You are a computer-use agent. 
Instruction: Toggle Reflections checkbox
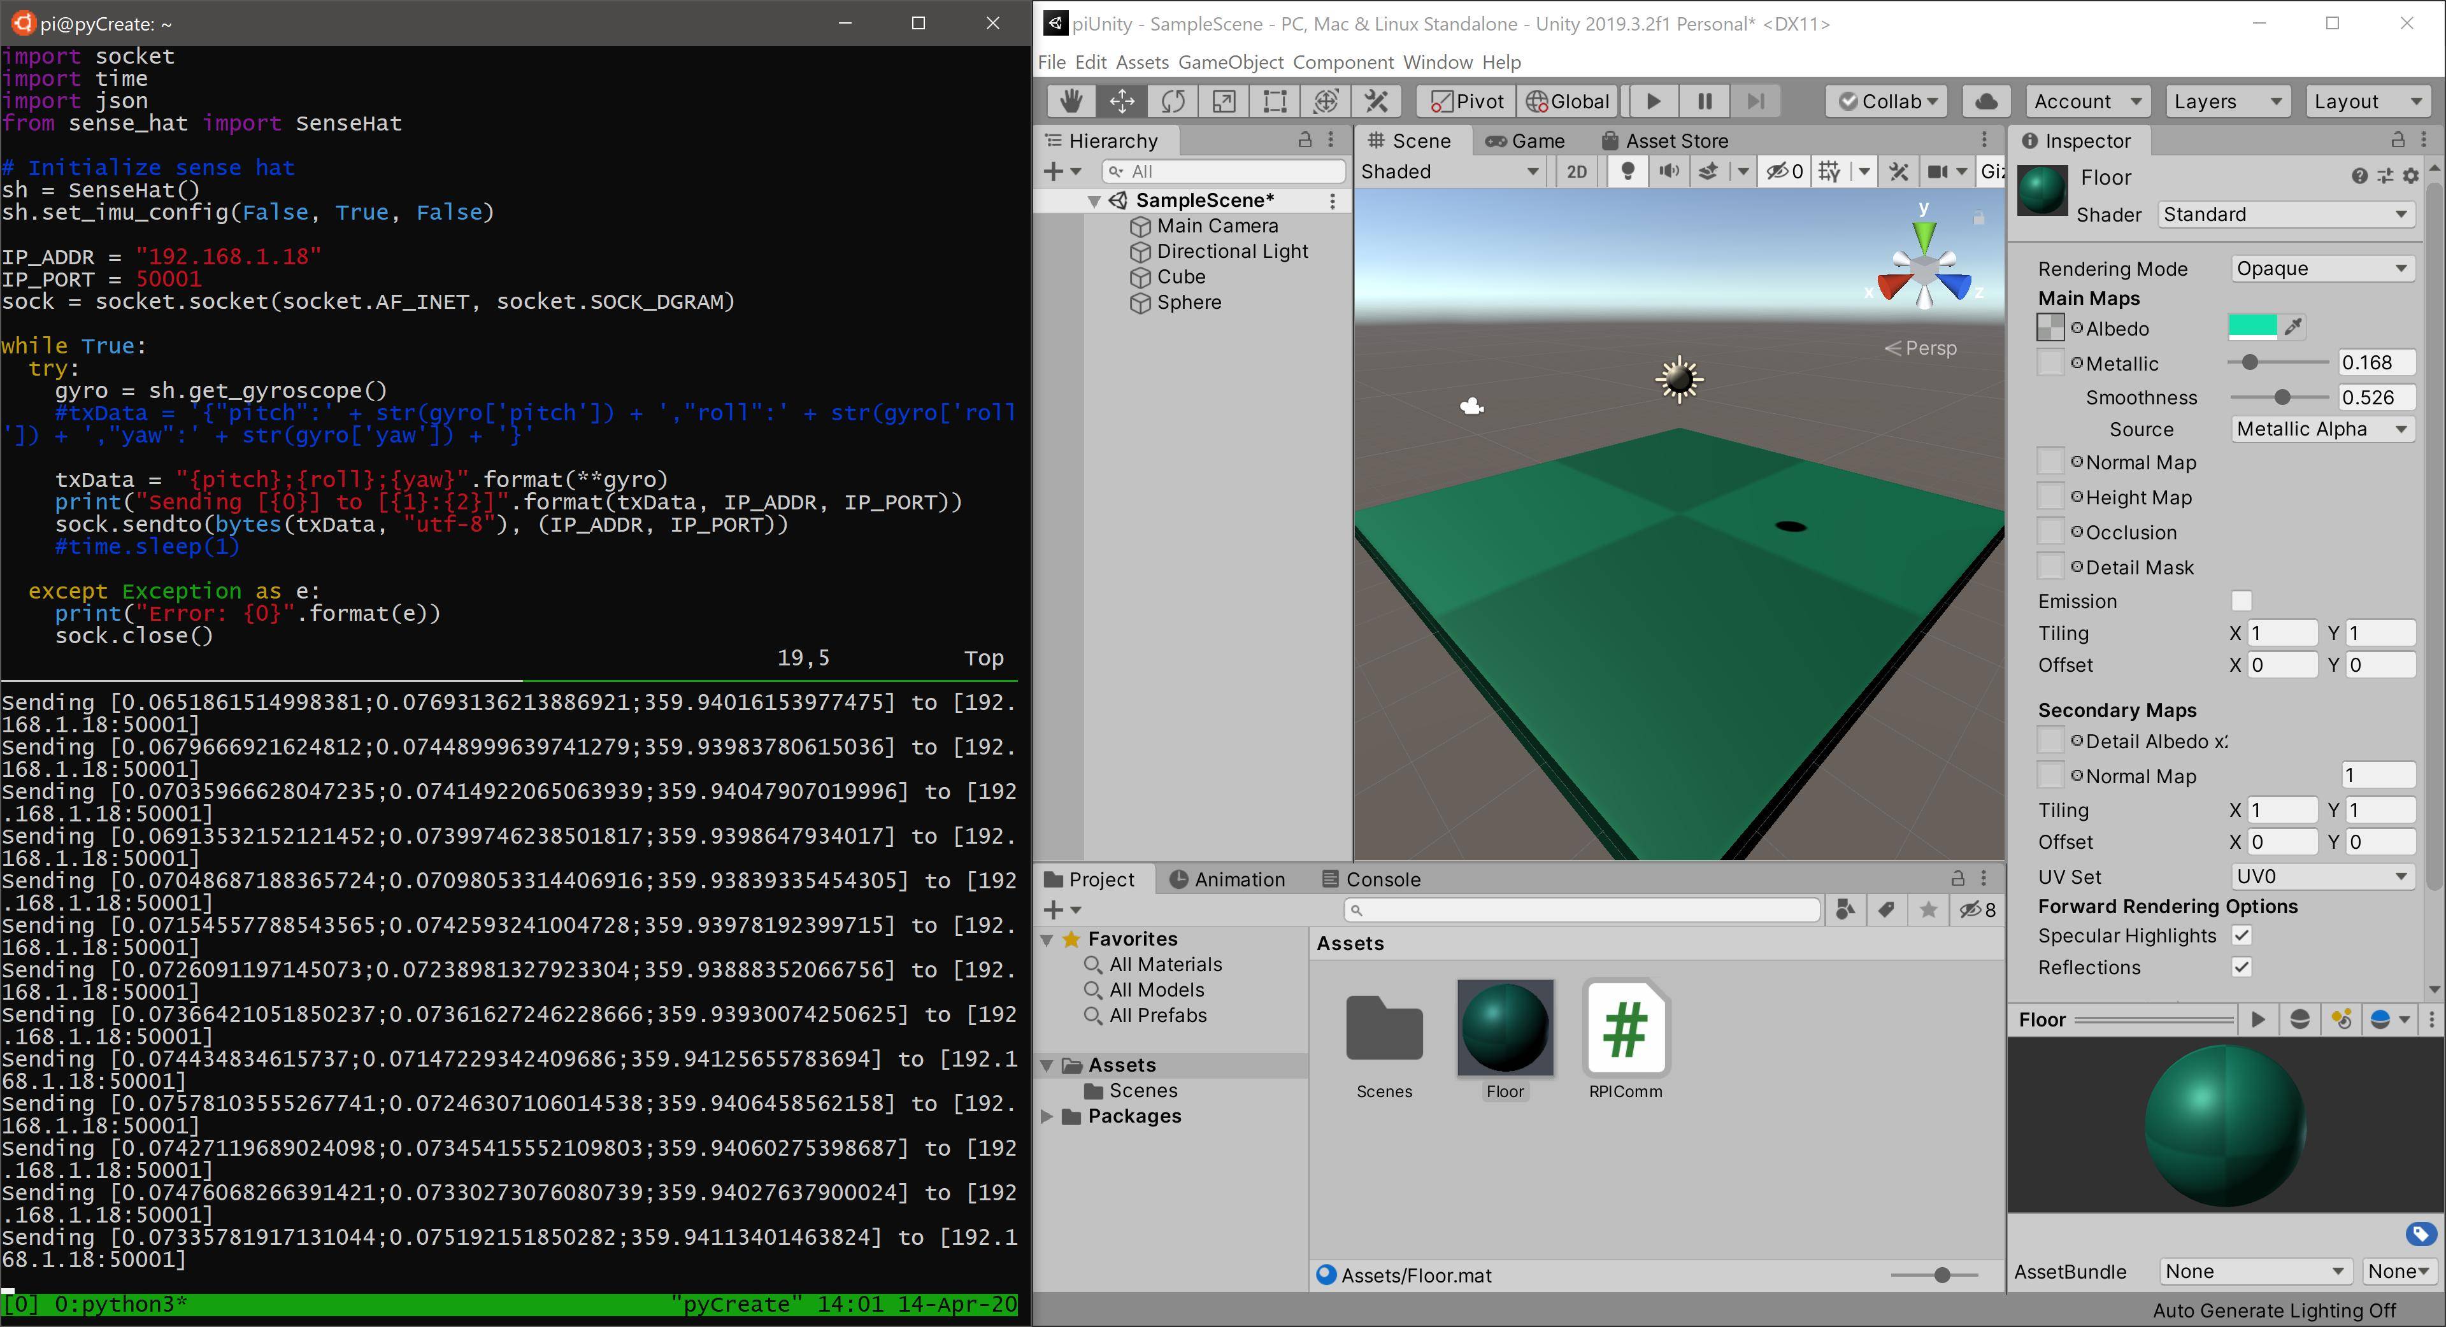click(x=2241, y=967)
